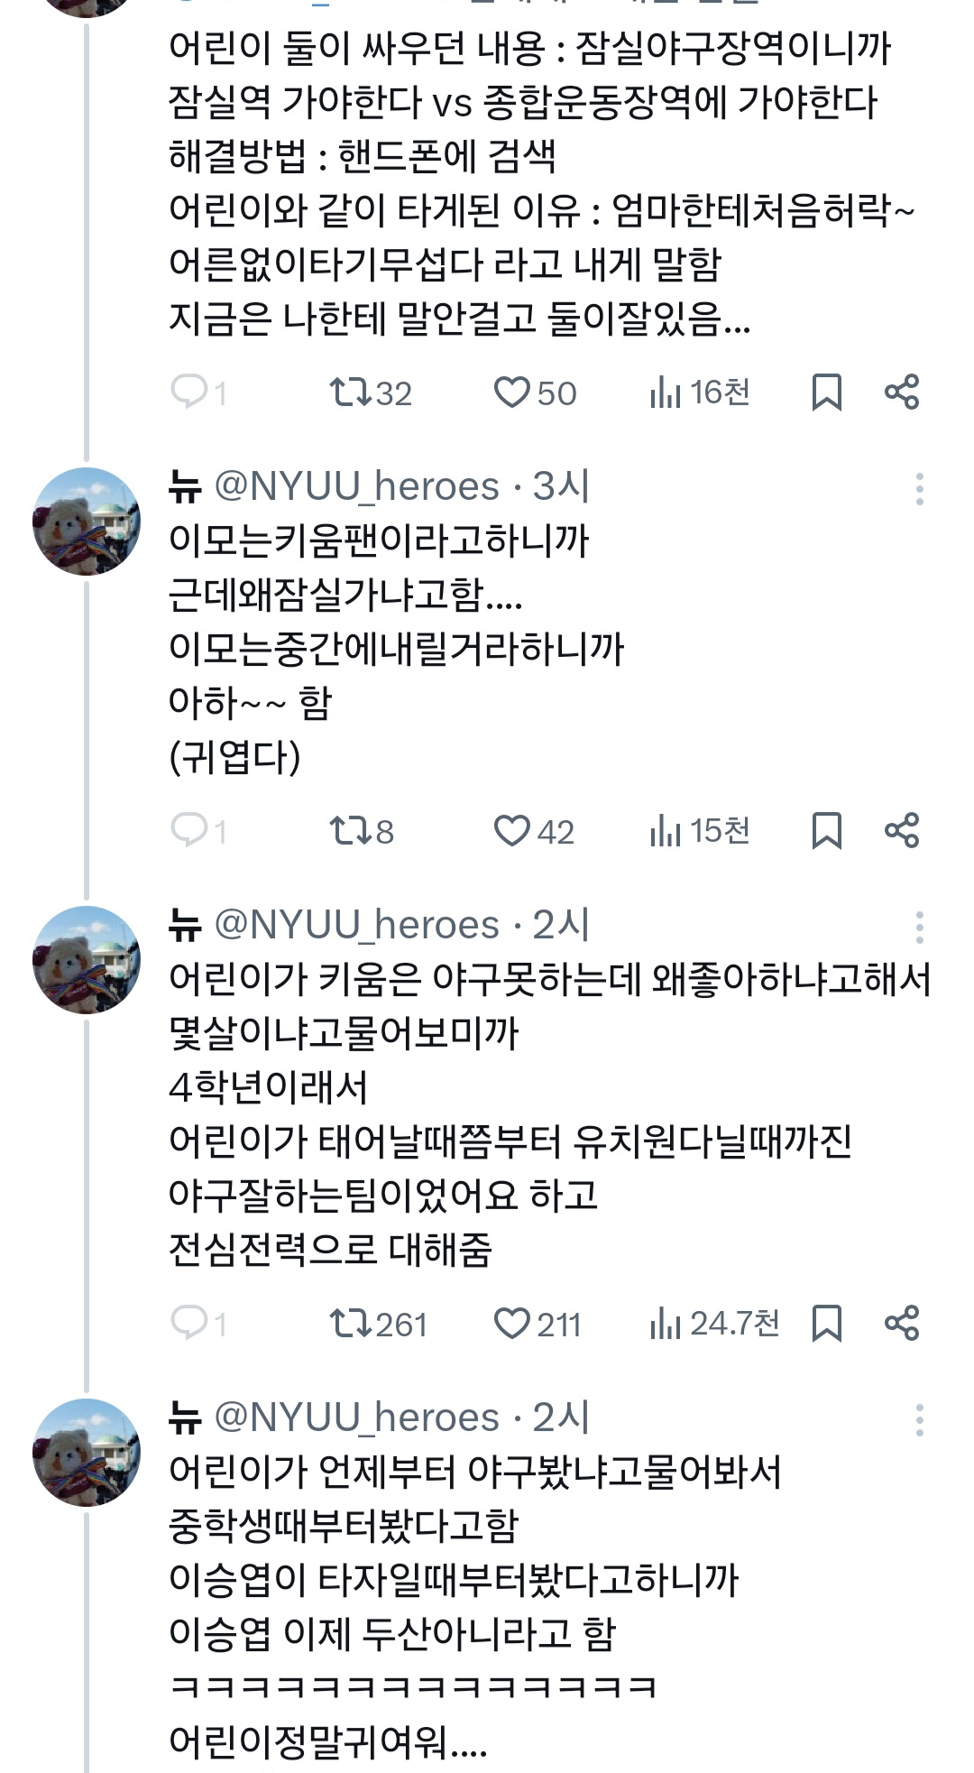Viewport: 974px width, 1773px height.
Task: Retweet the post with 261 retweets
Action: [x=349, y=1324]
